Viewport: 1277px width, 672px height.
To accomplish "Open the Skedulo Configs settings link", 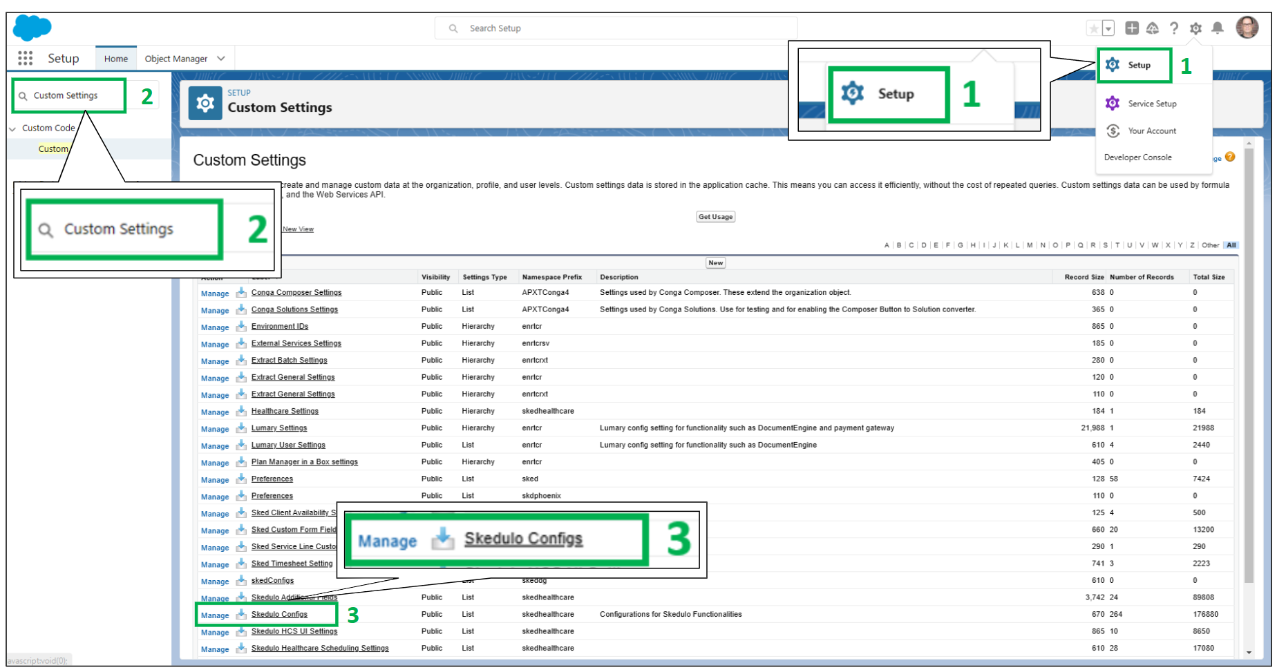I will pyautogui.click(x=279, y=615).
